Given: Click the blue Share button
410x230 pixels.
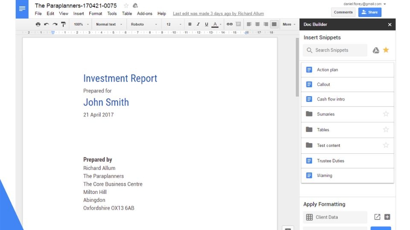Looking at the screenshot, I should click(x=370, y=12).
